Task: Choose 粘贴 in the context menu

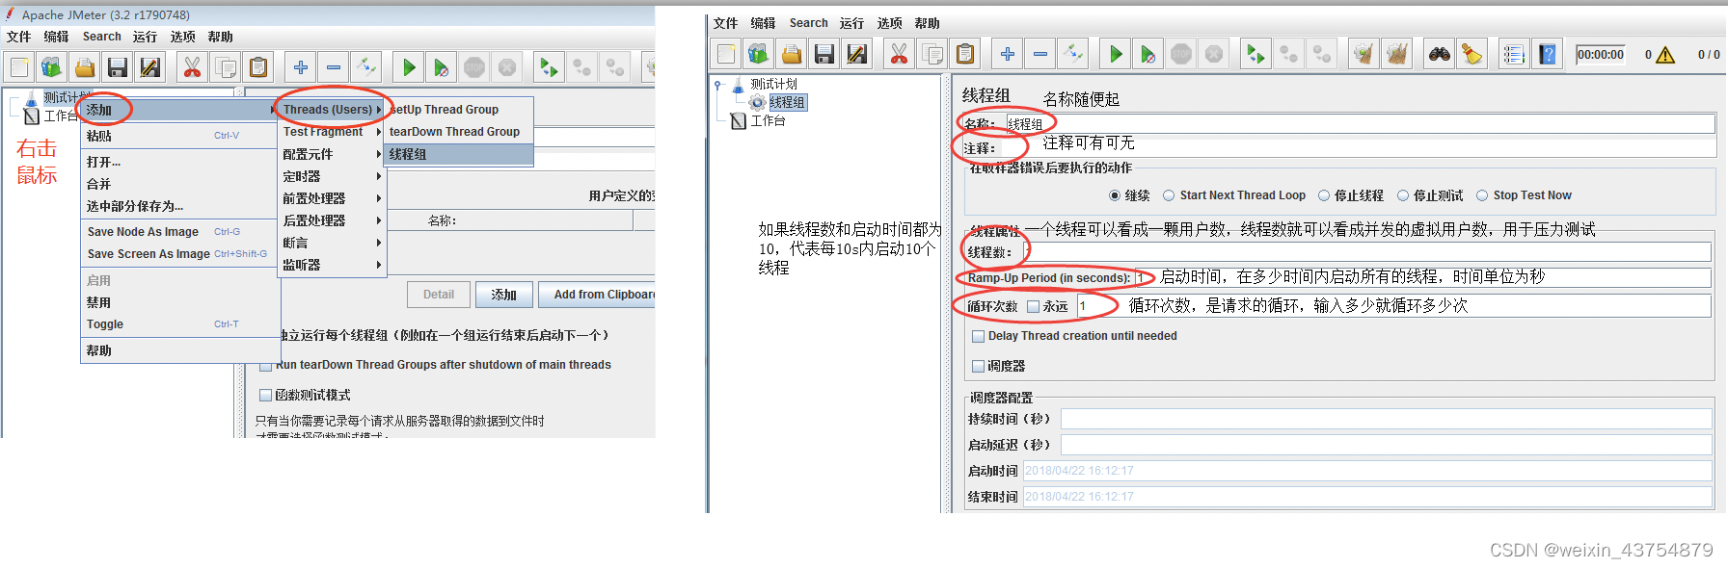Action: click(x=180, y=136)
